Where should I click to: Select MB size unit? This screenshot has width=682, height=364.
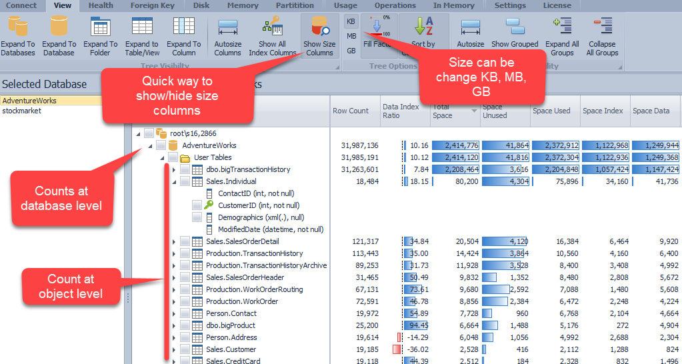(351, 36)
